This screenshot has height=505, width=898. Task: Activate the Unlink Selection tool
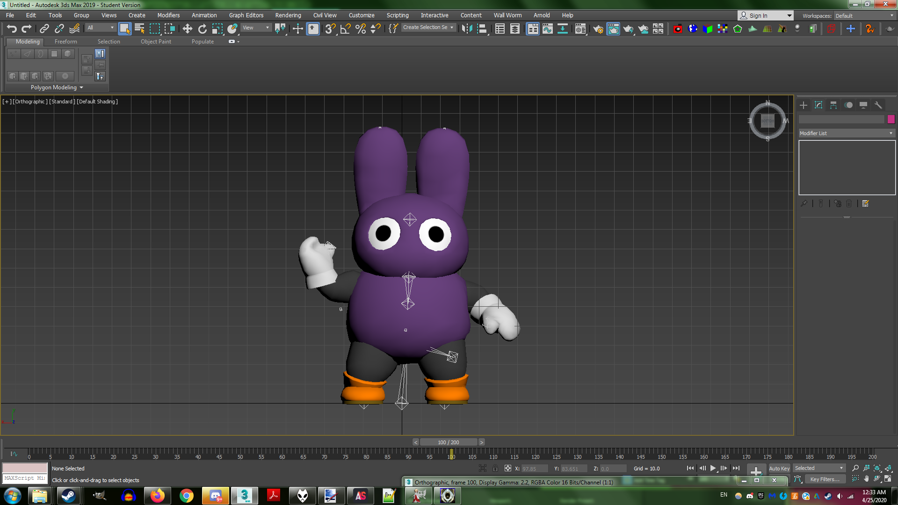[x=59, y=29]
